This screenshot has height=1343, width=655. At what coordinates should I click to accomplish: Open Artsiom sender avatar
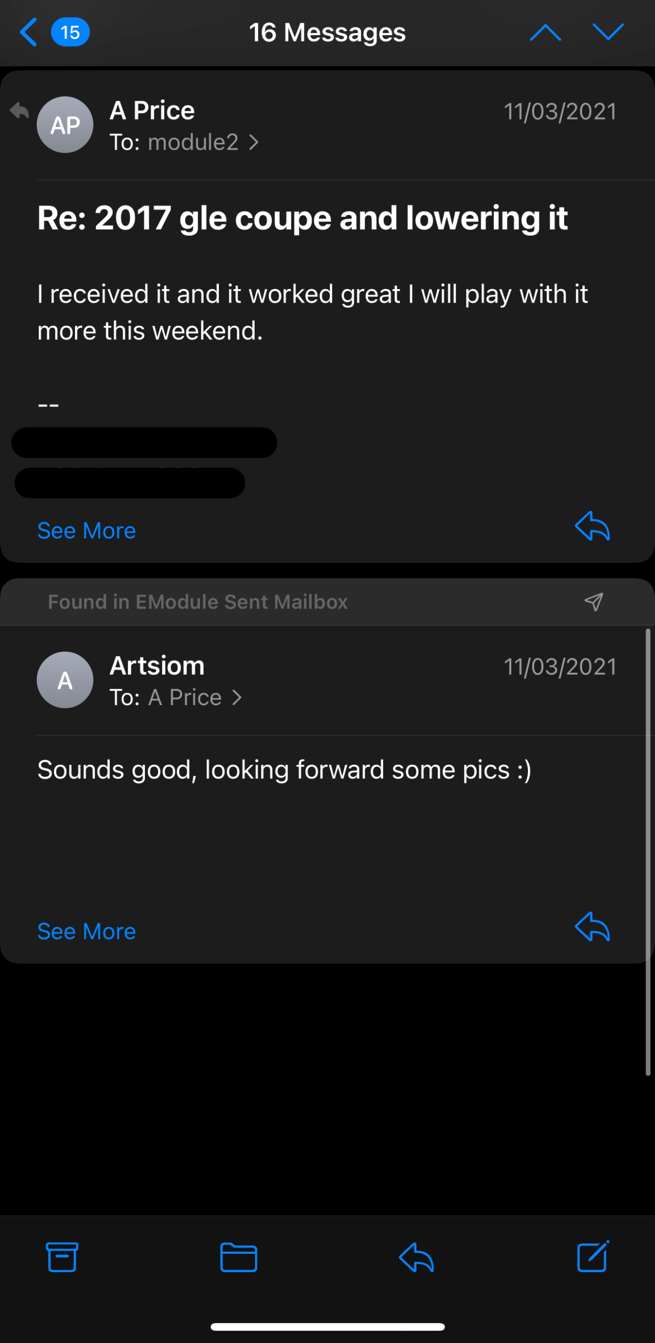coord(65,680)
